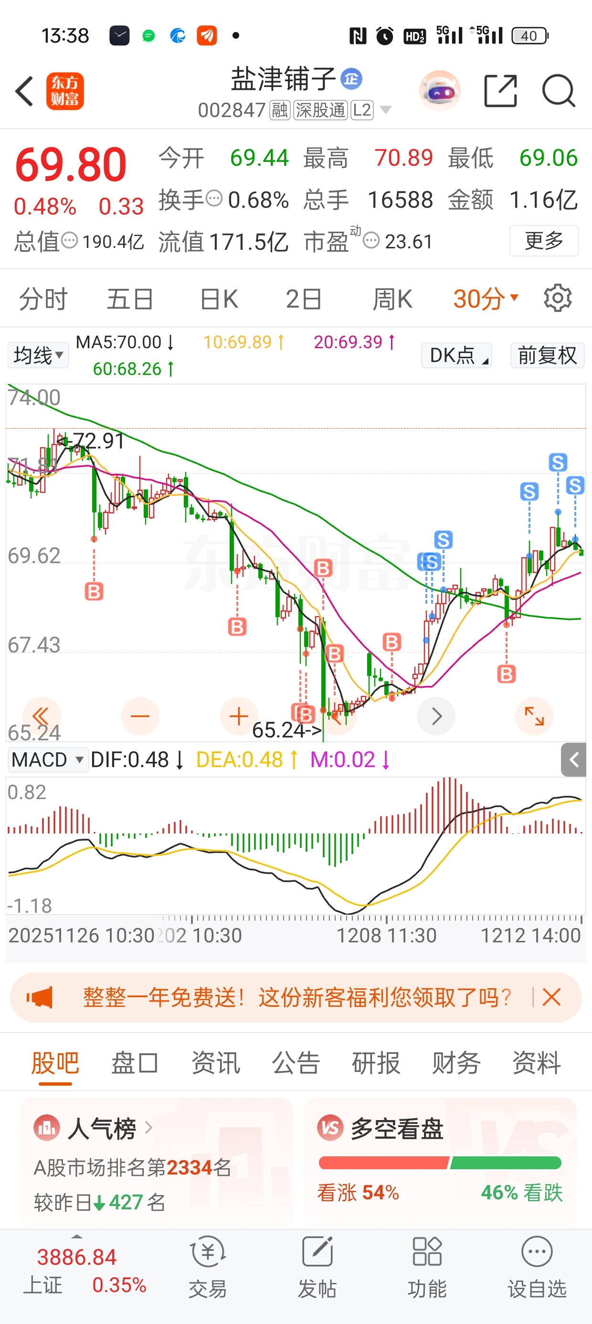Viewport: 592px width, 1324px height.
Task: Open chart settings gear icon
Action: pyautogui.click(x=558, y=298)
